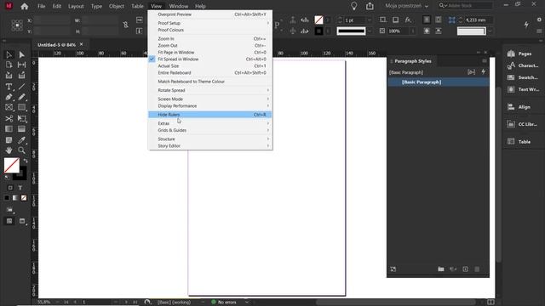Expand the Extras submenu
The image size is (545, 306).
tap(210, 123)
